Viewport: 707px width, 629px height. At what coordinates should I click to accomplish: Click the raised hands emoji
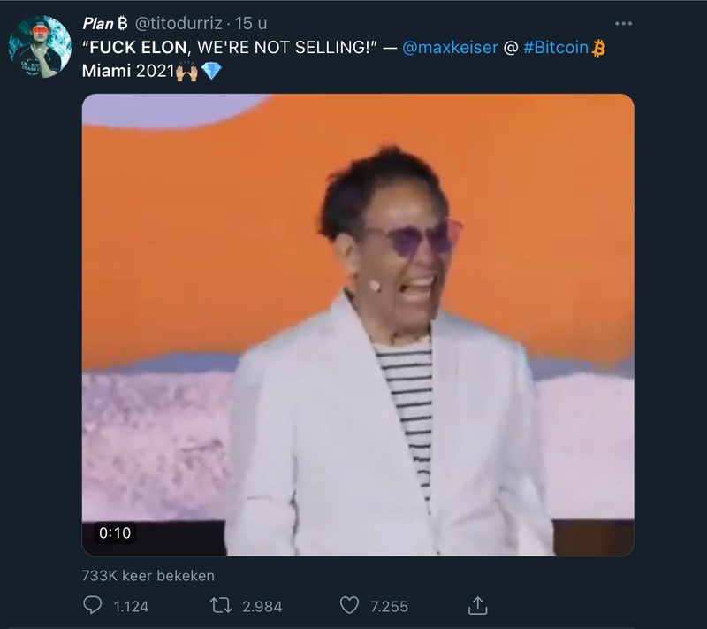coord(186,71)
